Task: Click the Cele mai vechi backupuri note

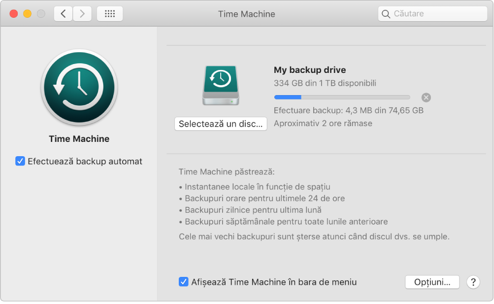Action: (x=314, y=236)
